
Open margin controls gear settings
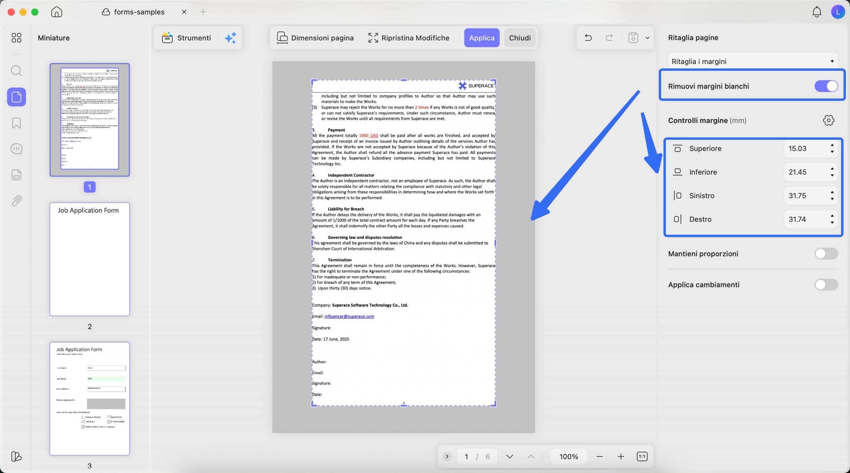pos(828,120)
